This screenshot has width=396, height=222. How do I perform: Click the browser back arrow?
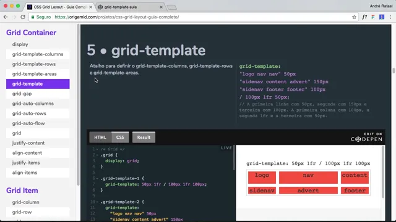[x=6, y=17]
